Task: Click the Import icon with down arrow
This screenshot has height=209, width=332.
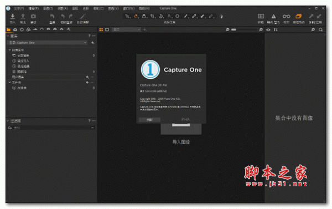Action: [13, 16]
